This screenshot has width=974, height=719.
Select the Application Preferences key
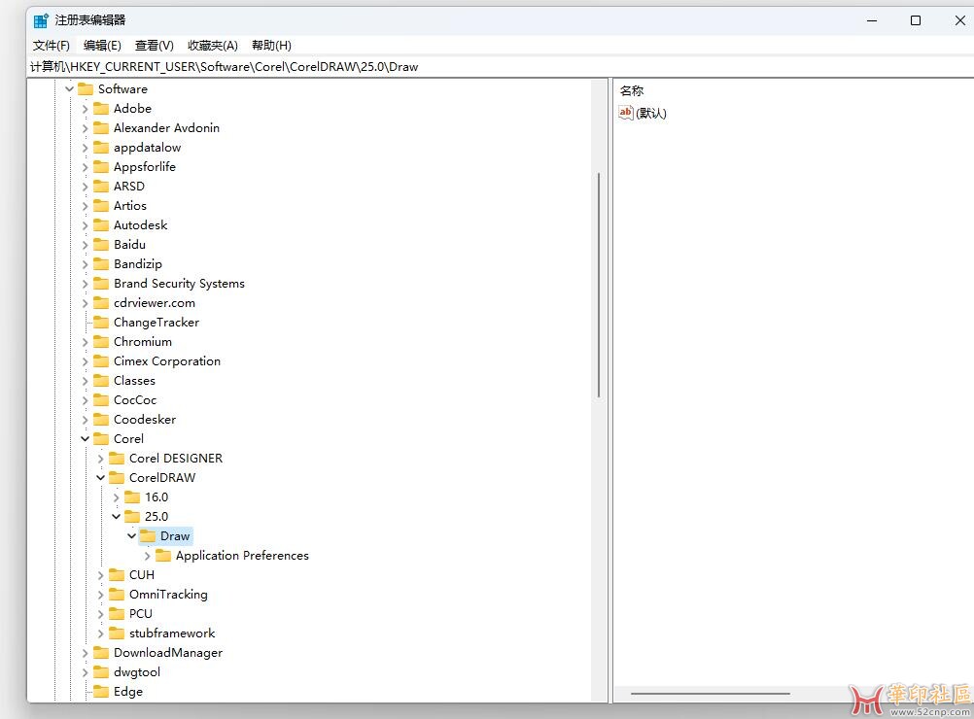pyautogui.click(x=242, y=556)
